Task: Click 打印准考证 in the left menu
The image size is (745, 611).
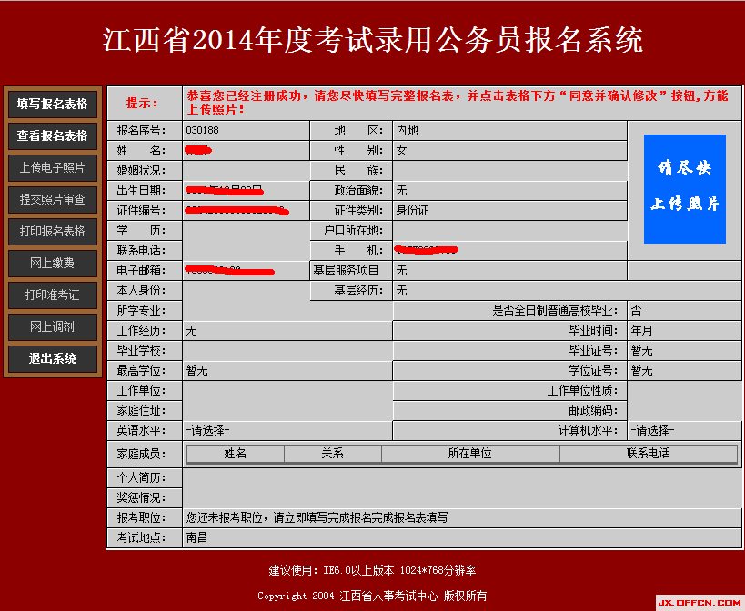Action: [x=53, y=295]
